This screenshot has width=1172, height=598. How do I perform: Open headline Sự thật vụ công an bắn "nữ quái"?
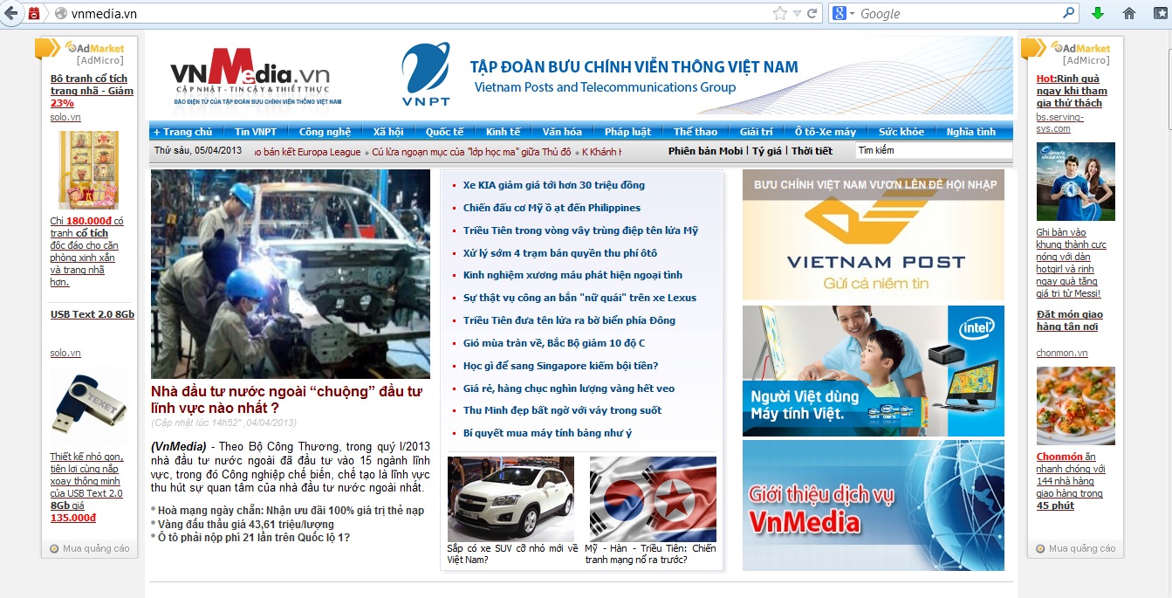580,298
